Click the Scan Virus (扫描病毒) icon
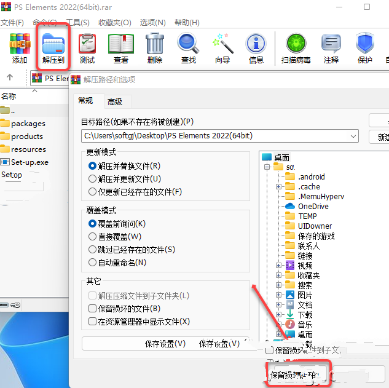The width and height of the screenshot is (389, 388). [x=296, y=49]
